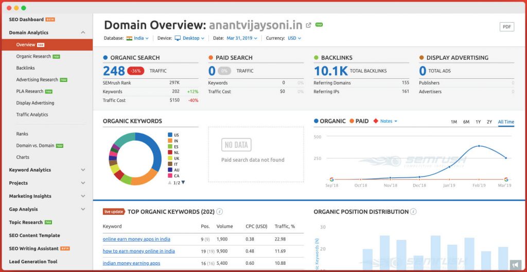Open keyword link indian money earning apps
Viewport: 527px width, 272px height.
131,263
